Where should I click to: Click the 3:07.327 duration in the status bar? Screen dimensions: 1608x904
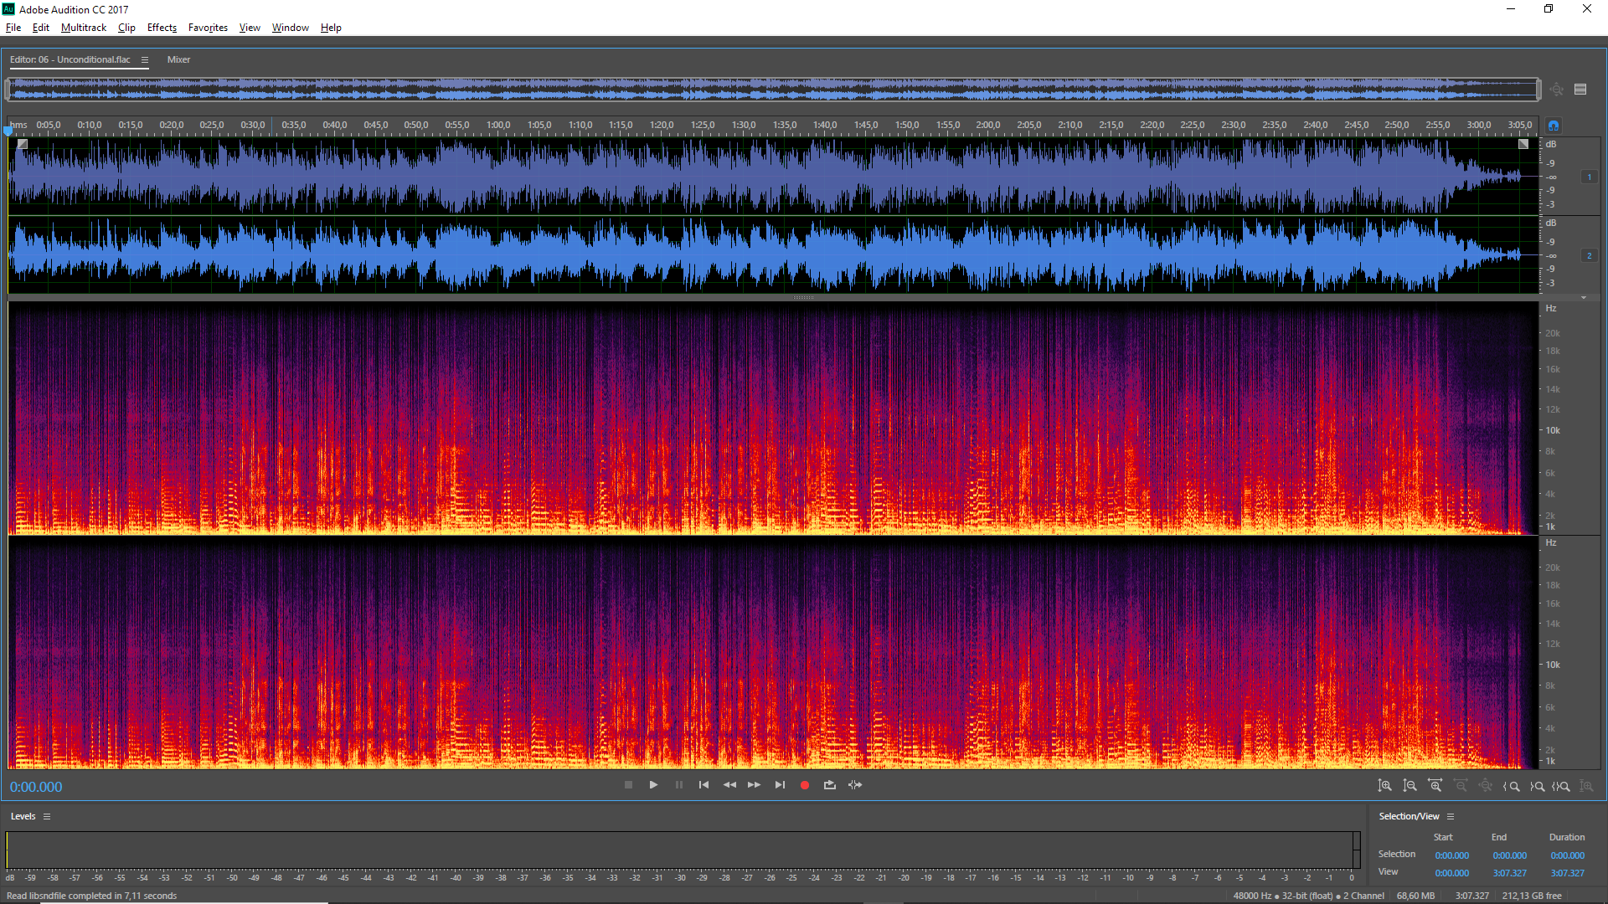pos(1471,896)
